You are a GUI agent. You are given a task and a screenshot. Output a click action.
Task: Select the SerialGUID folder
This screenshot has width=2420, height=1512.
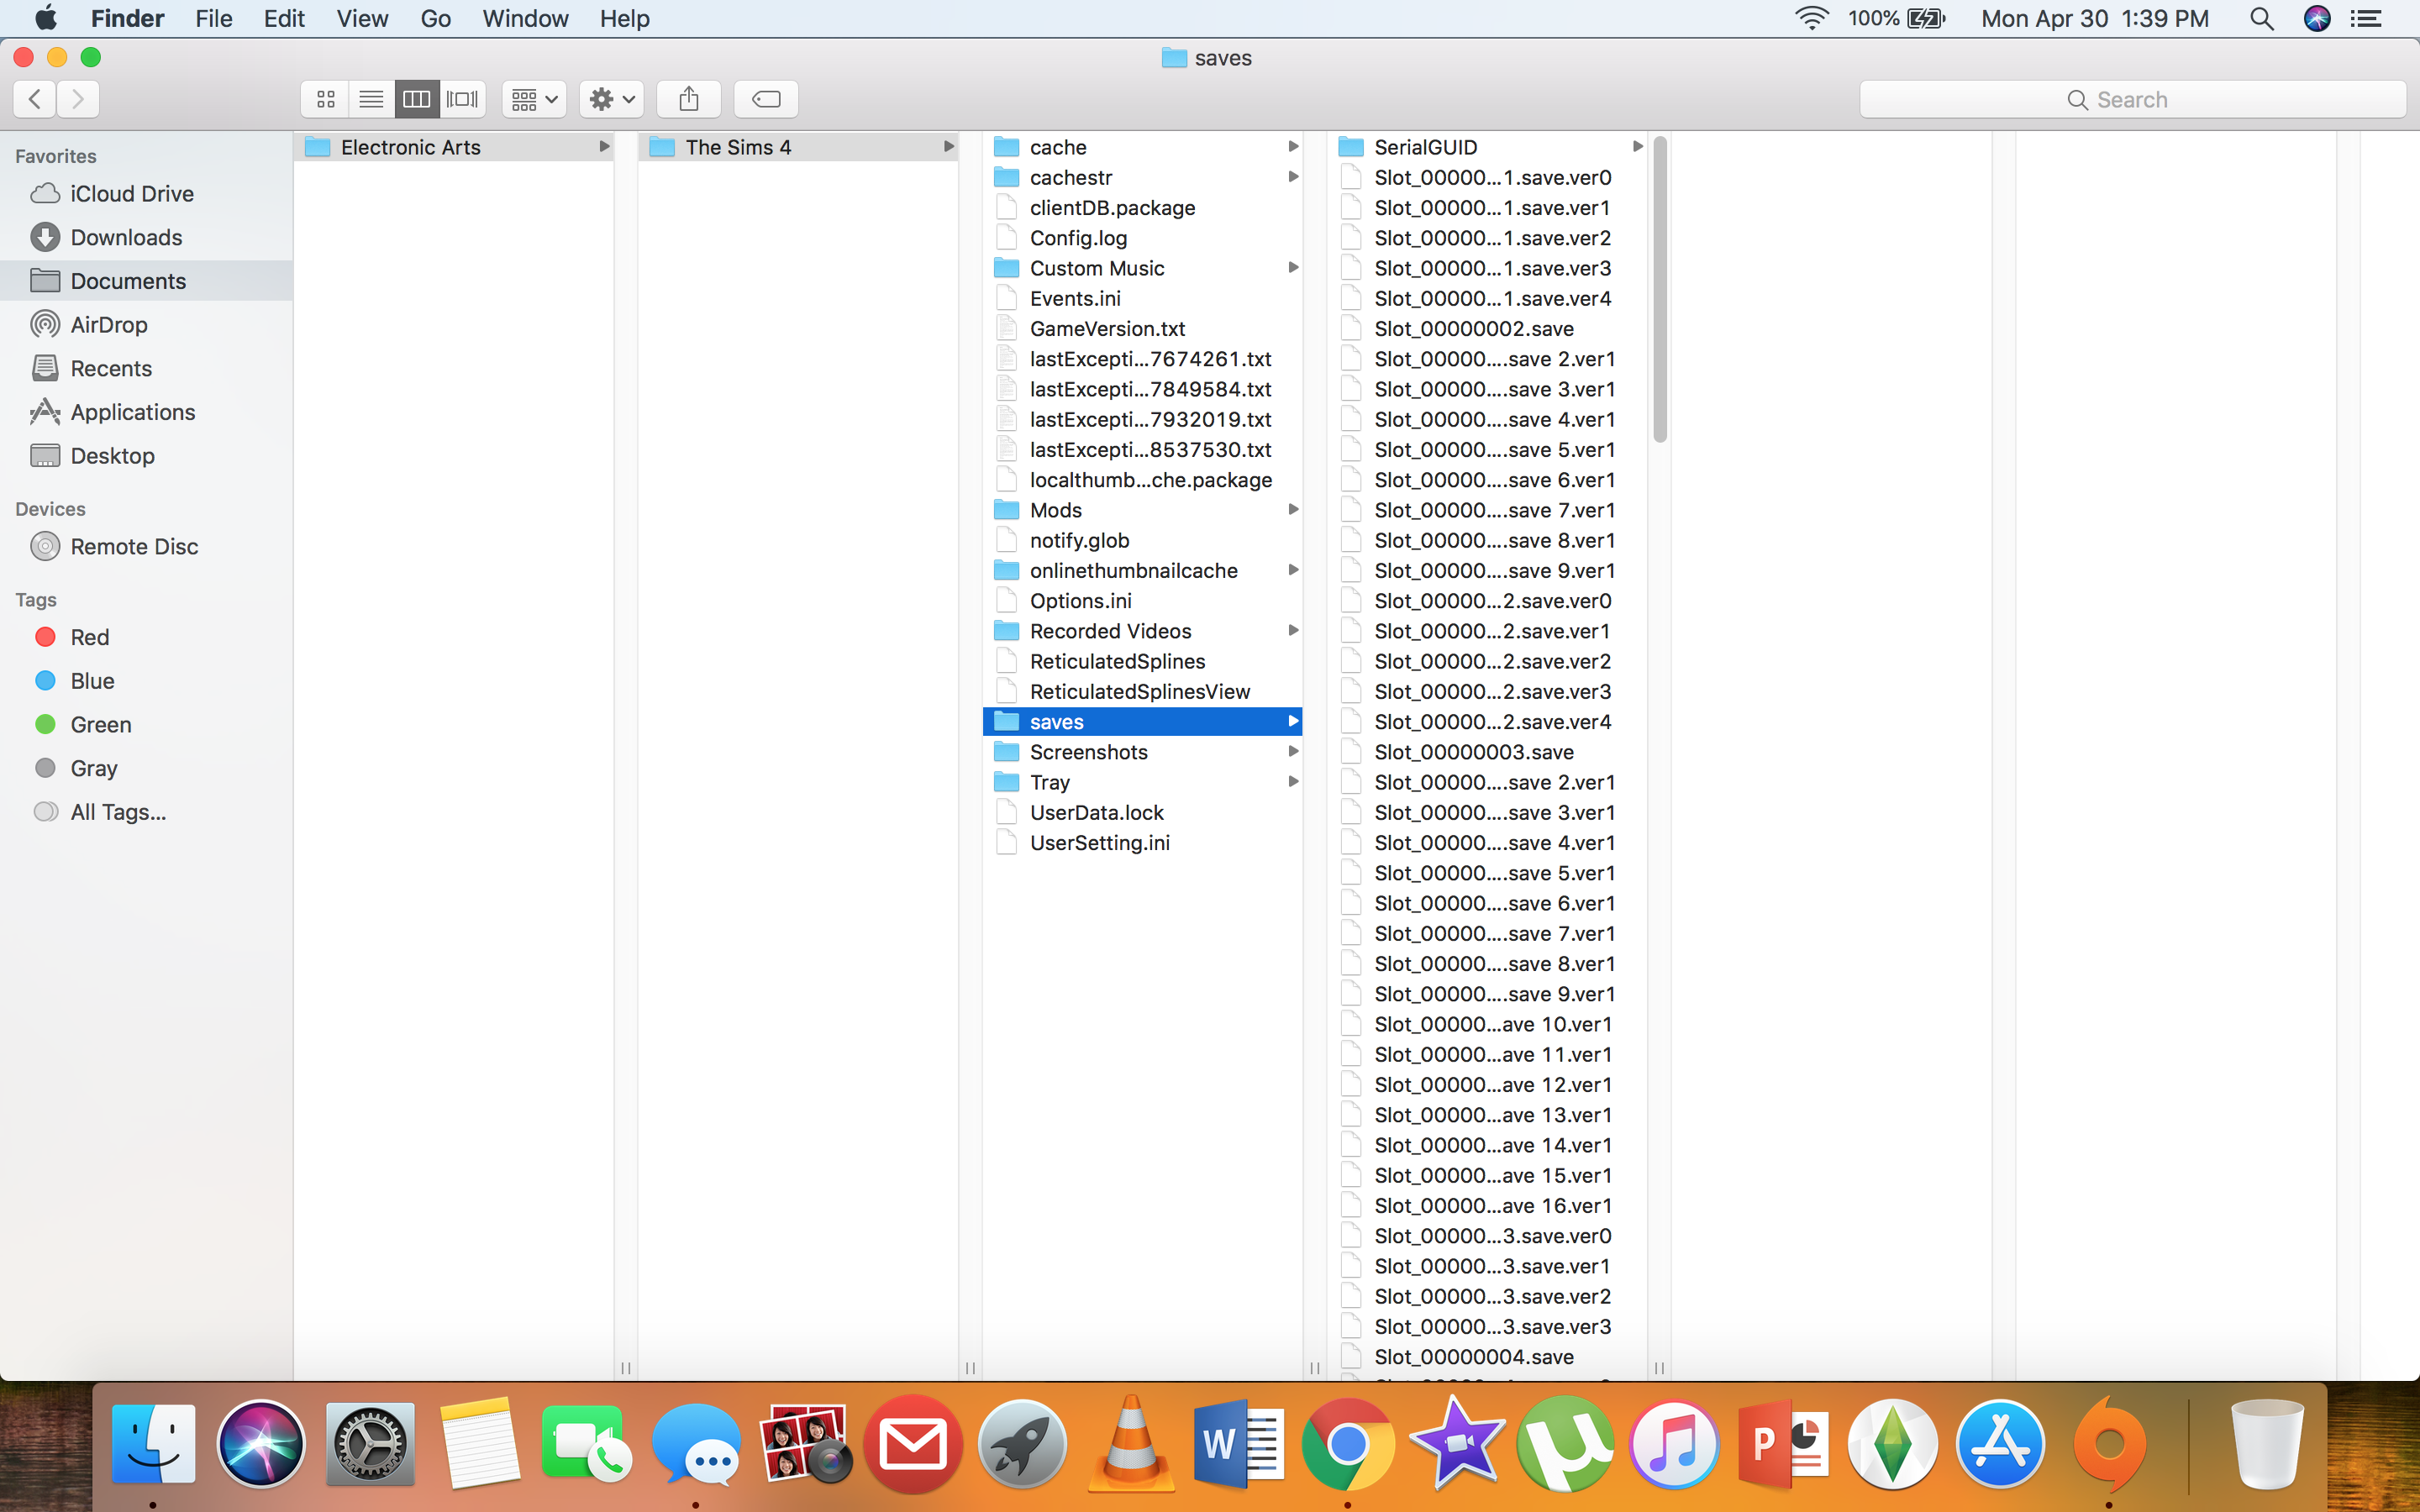1488,147
